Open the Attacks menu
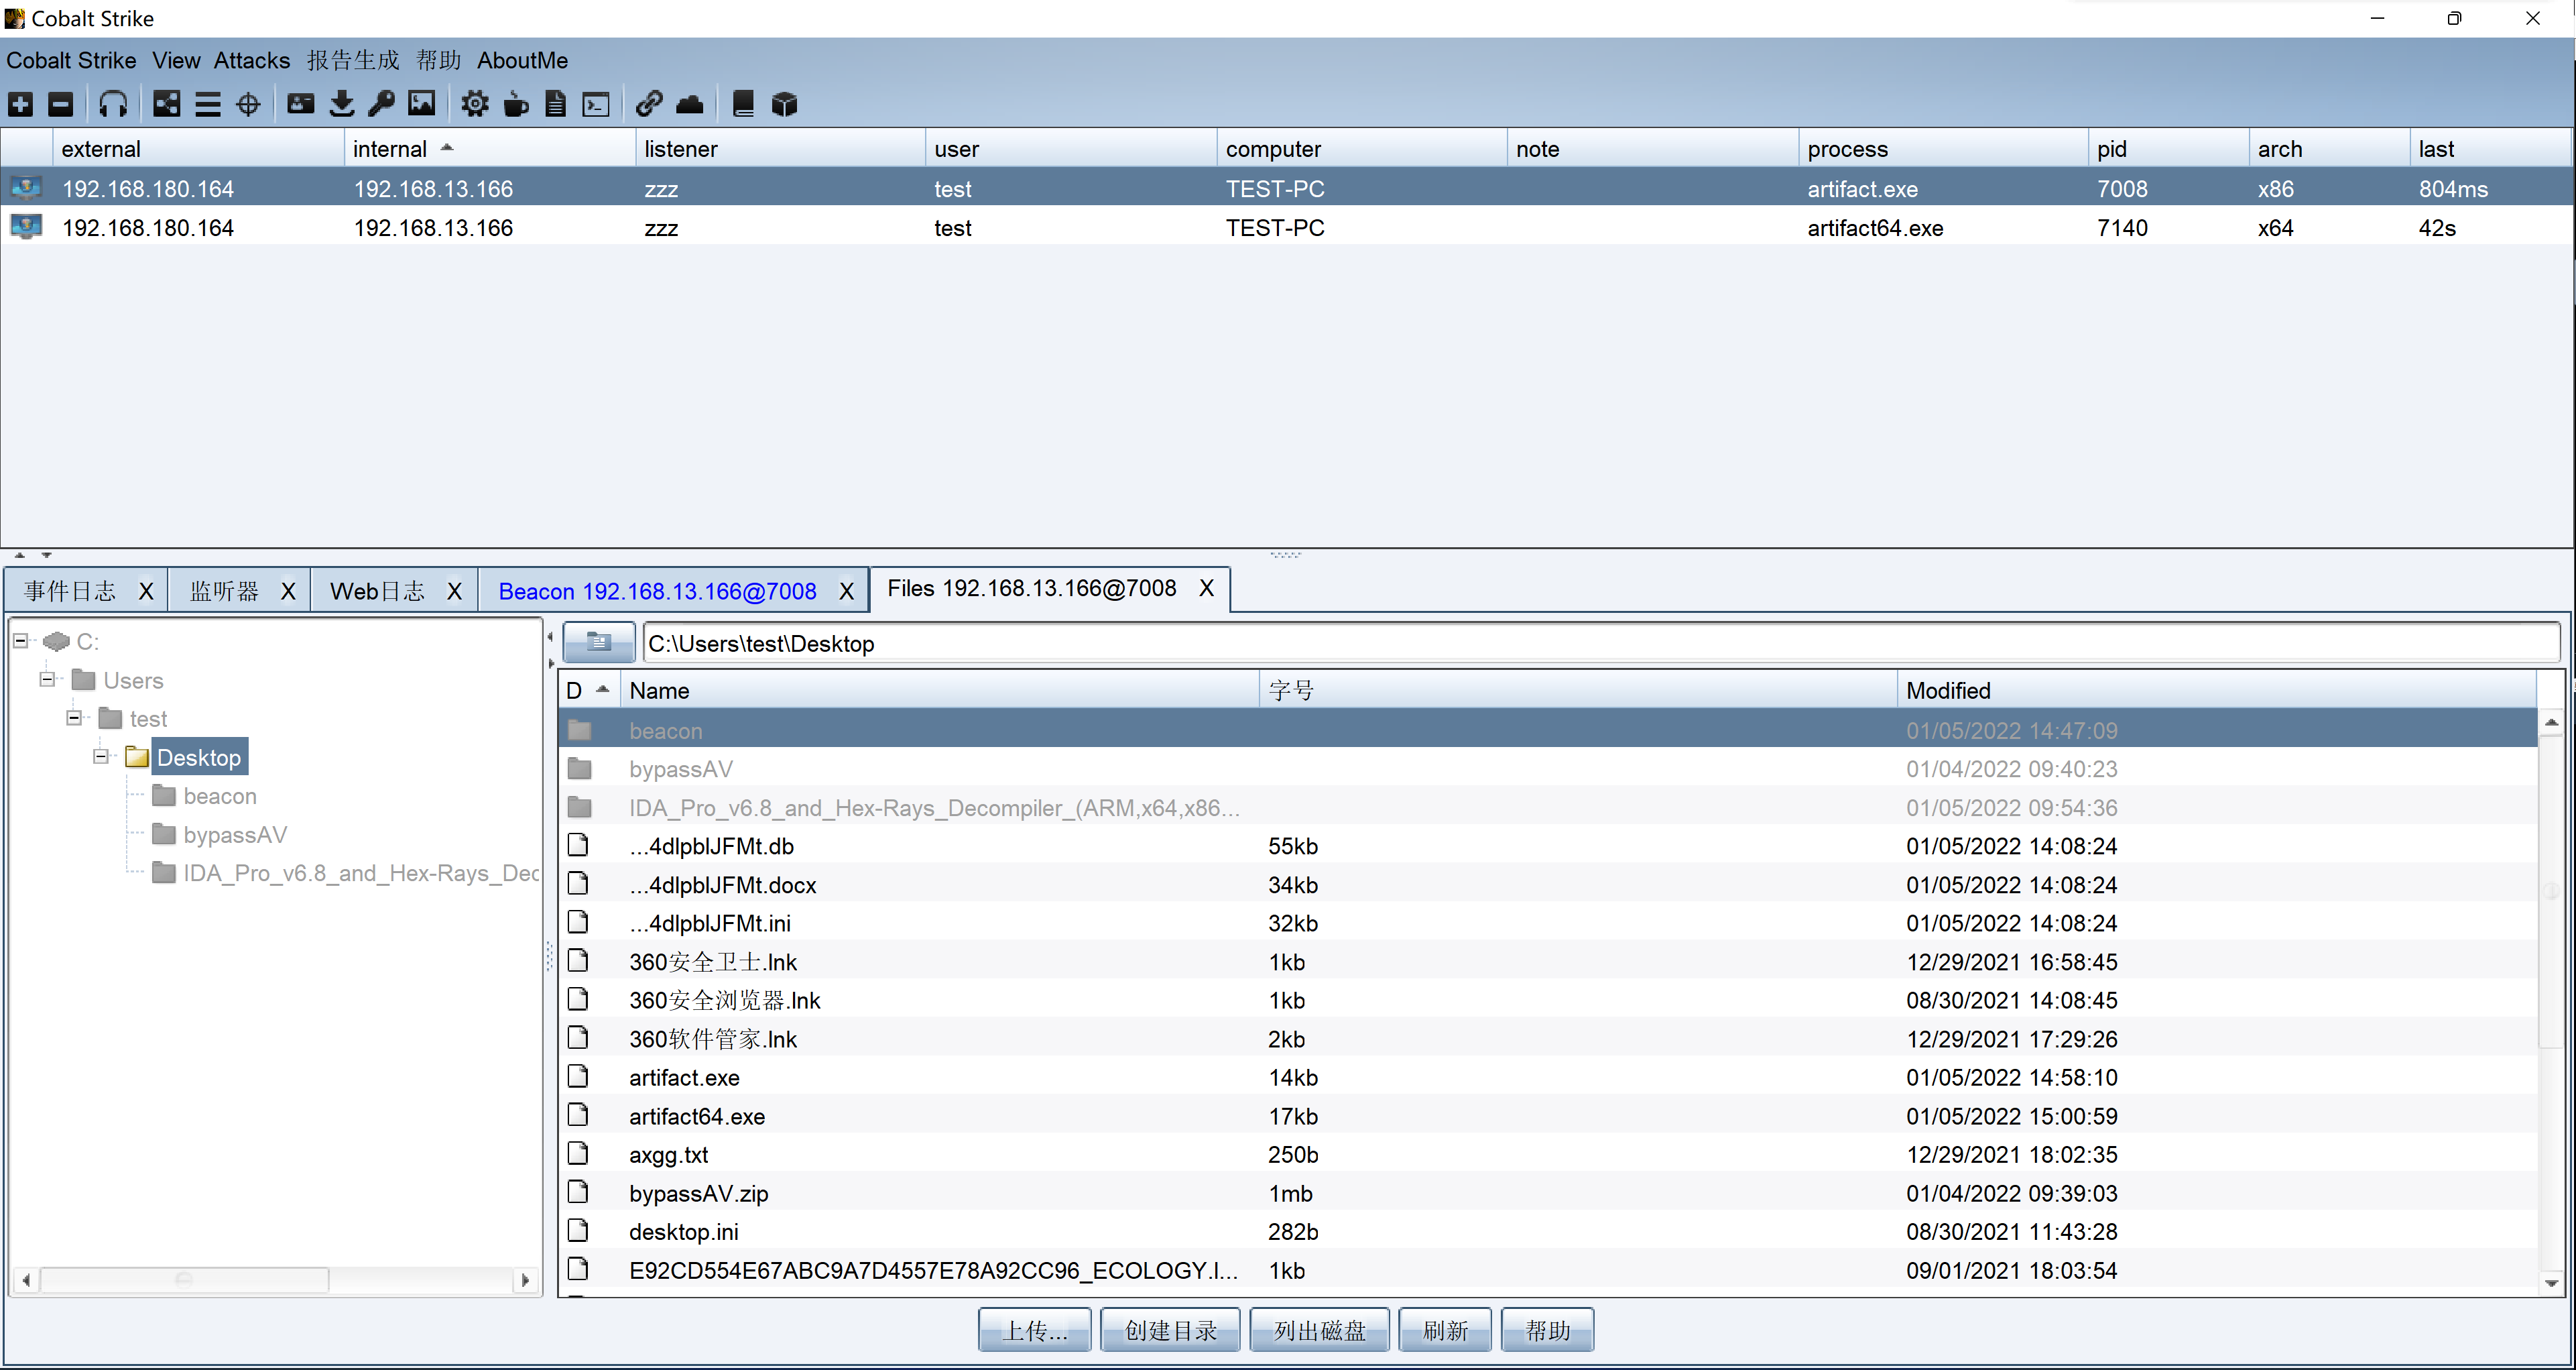The height and width of the screenshot is (1370, 2576). [252, 60]
